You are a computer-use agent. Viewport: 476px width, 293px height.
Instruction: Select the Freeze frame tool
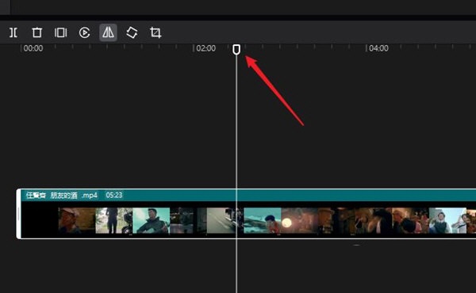click(61, 32)
